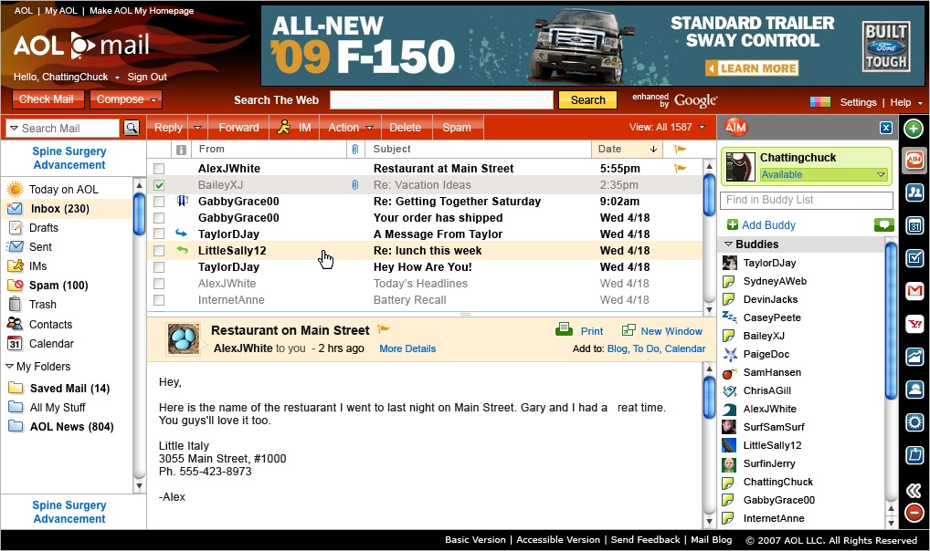Open the Spam (100) folder
930x551 pixels.
58,286
